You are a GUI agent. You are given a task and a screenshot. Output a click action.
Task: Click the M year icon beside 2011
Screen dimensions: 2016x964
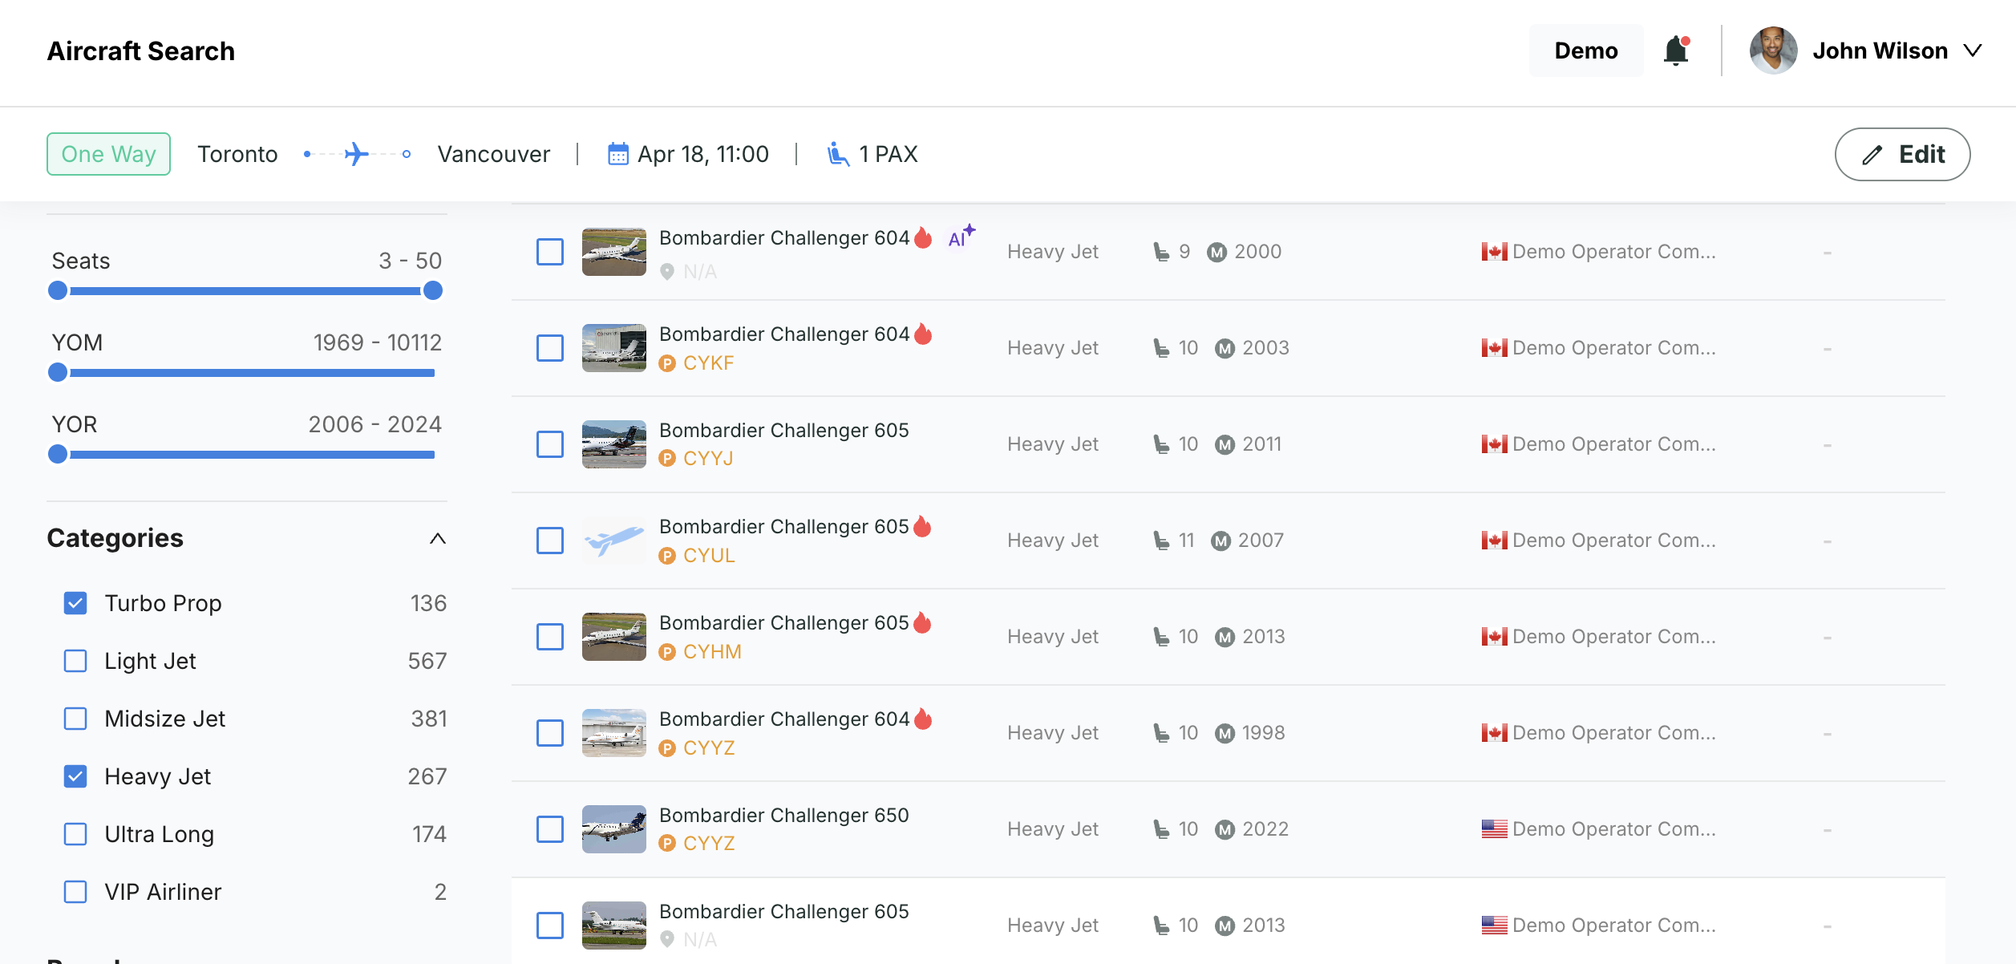coord(1225,444)
